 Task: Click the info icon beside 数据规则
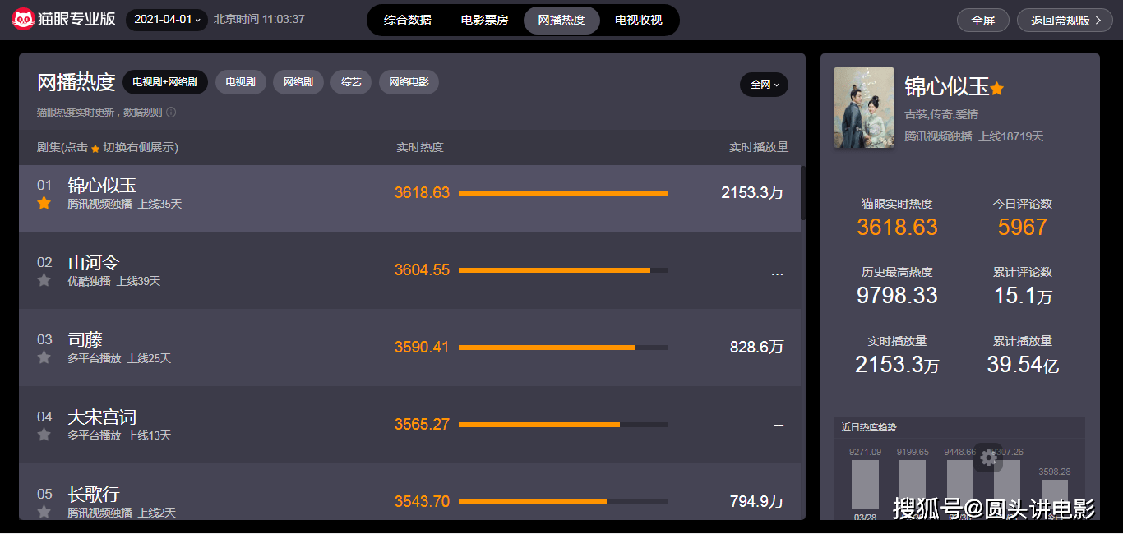(171, 113)
